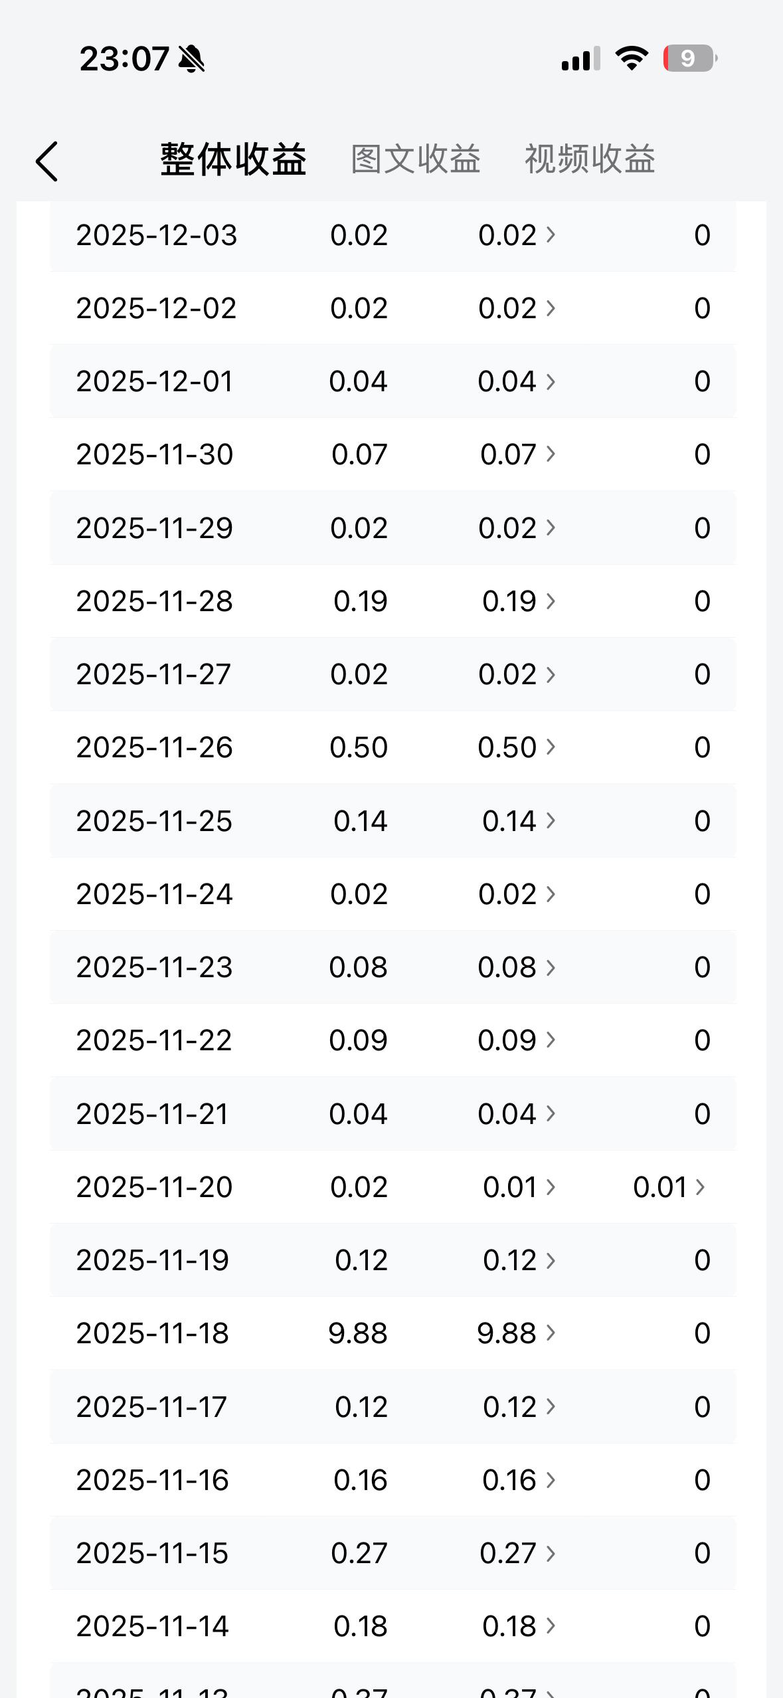Viewport: 783px width, 1698px height.
Task: Tap the 2025-11-22 total 0.09 value
Action: [358, 1040]
